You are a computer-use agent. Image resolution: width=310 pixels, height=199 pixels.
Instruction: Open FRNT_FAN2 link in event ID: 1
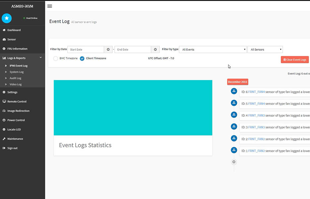pyautogui.click(x=256, y=151)
